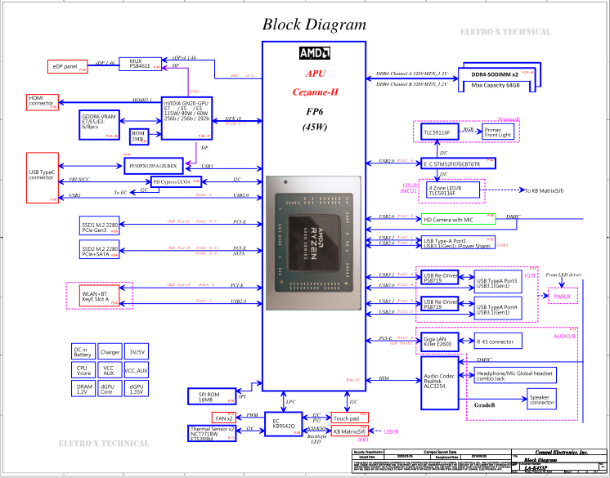The height and width of the screenshot is (478, 610).
Task: Select the red "Cezanne-H" label
Action: click(315, 92)
